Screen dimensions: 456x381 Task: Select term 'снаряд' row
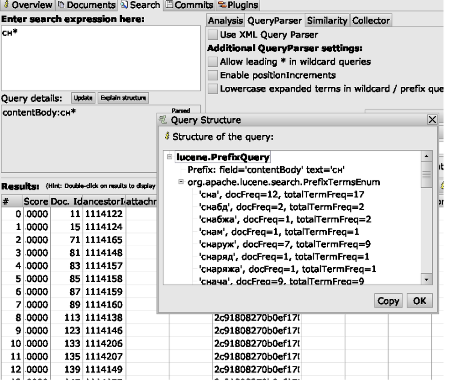pyautogui.click(x=284, y=257)
